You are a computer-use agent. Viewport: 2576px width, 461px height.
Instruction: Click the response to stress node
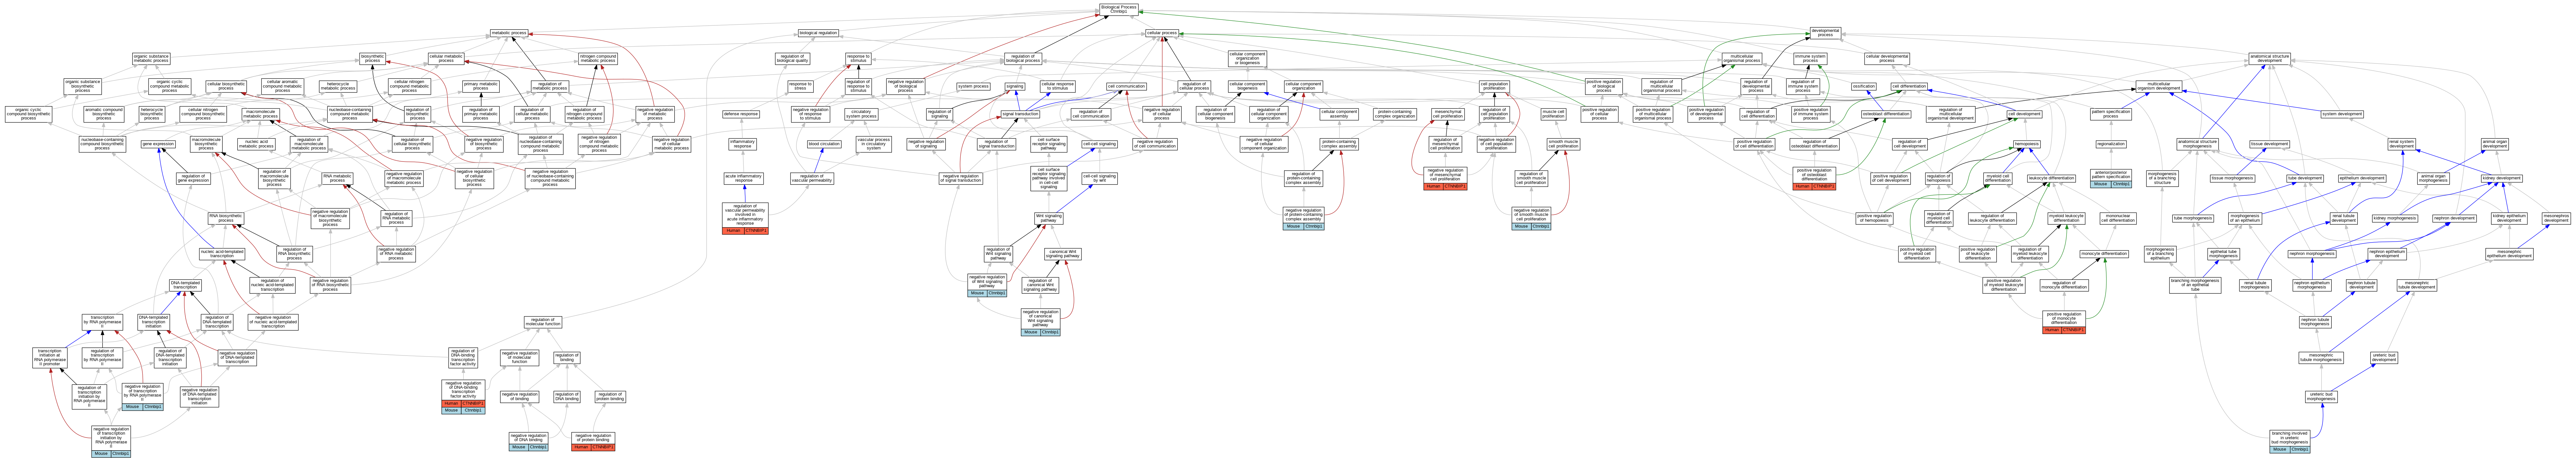[800, 86]
